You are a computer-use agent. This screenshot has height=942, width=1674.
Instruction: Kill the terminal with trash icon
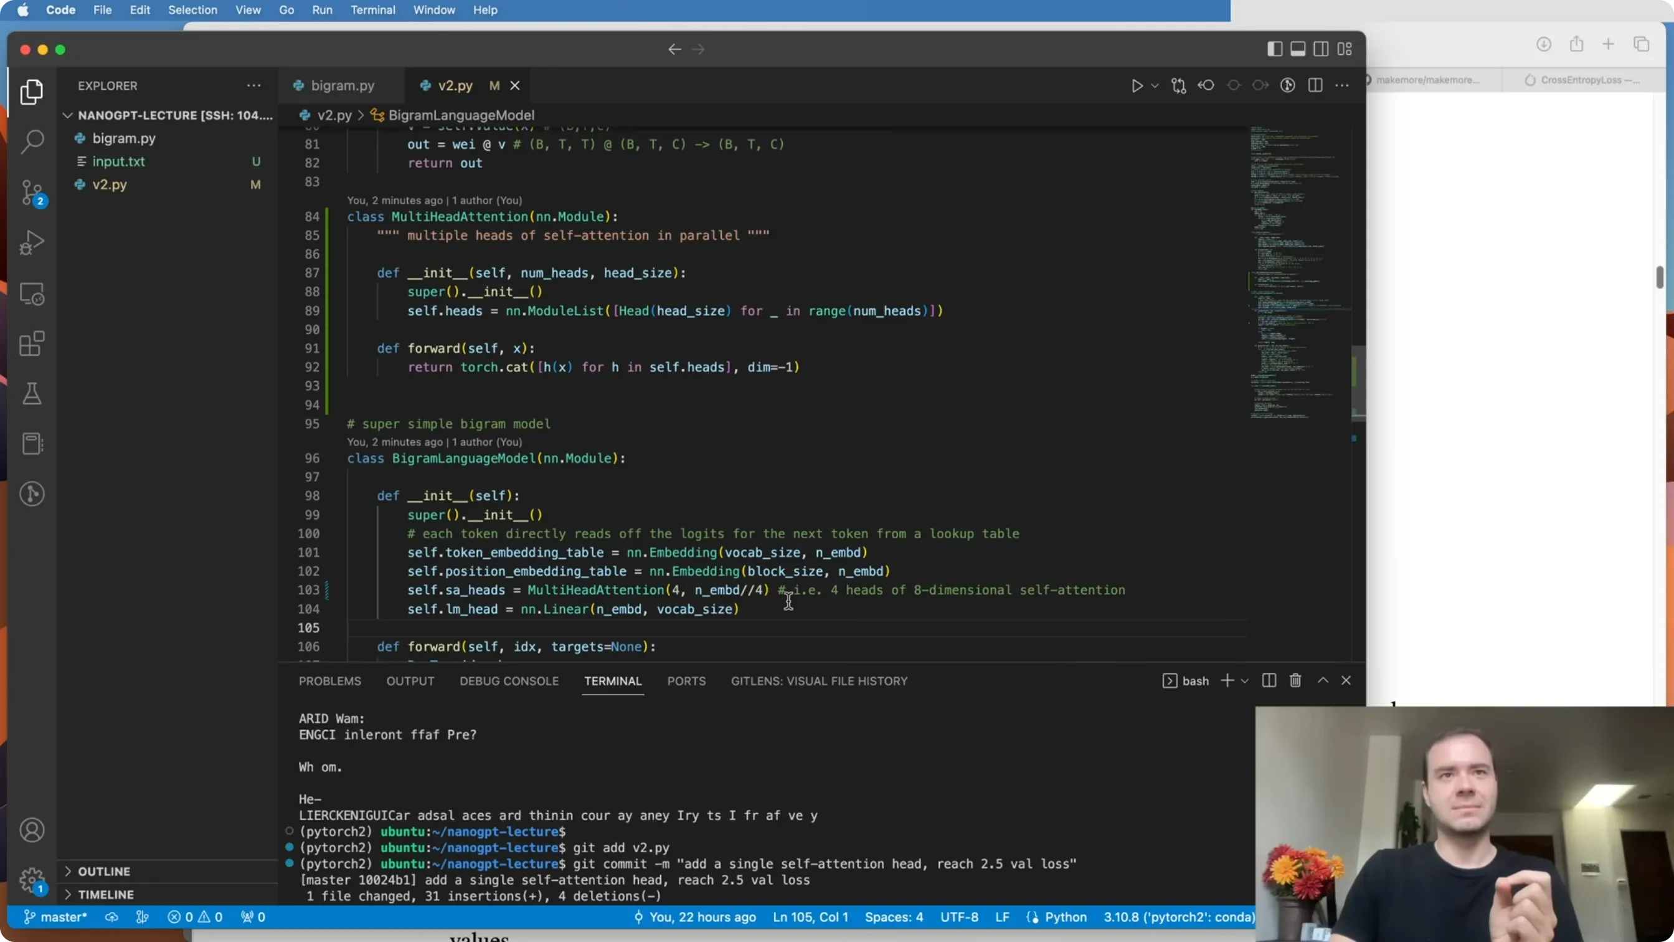point(1295,680)
